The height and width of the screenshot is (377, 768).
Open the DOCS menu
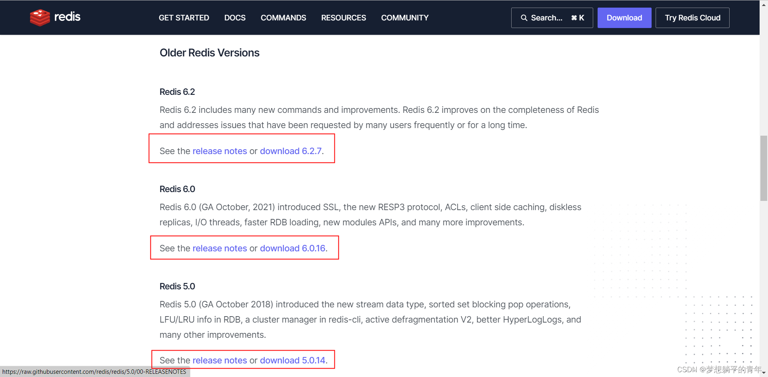click(x=235, y=18)
